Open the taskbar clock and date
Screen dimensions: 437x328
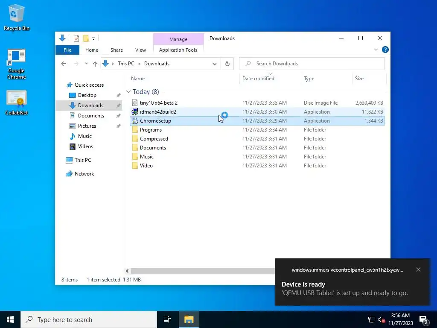coord(400,319)
